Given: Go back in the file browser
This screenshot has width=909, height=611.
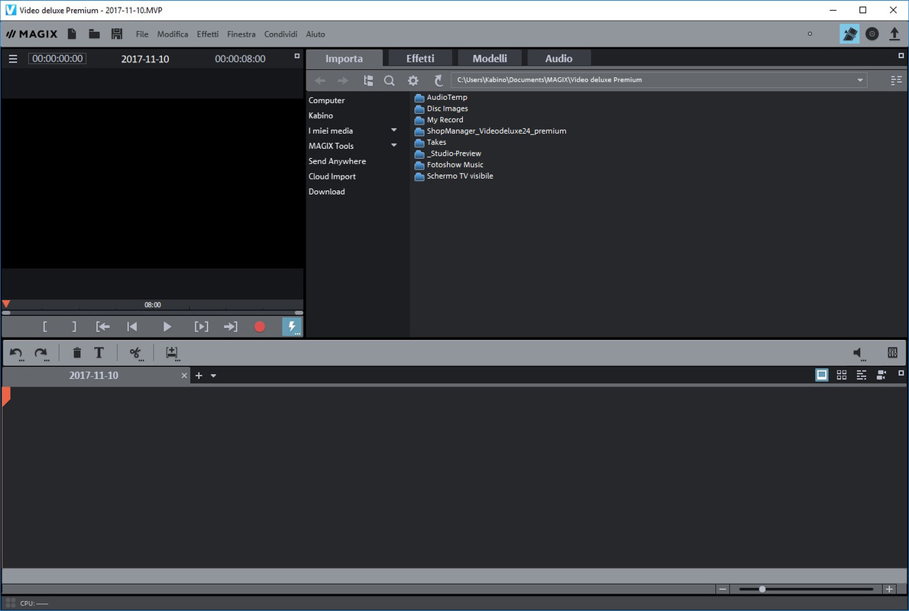Looking at the screenshot, I should coord(320,81).
